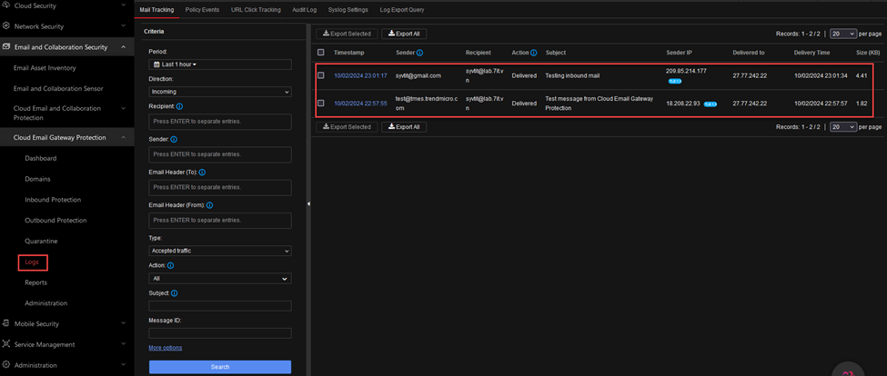Click the calendar icon in Period field
Image resolution: width=887 pixels, height=376 pixels.
pyautogui.click(x=156, y=64)
